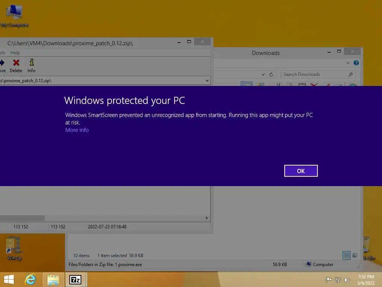Click the 'Windows protected your PC' heading
This screenshot has width=382, height=287.
tap(125, 101)
